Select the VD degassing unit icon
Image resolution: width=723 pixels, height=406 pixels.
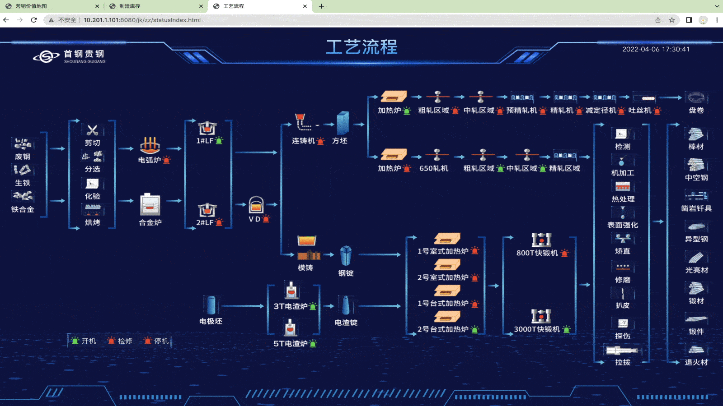pos(256,205)
